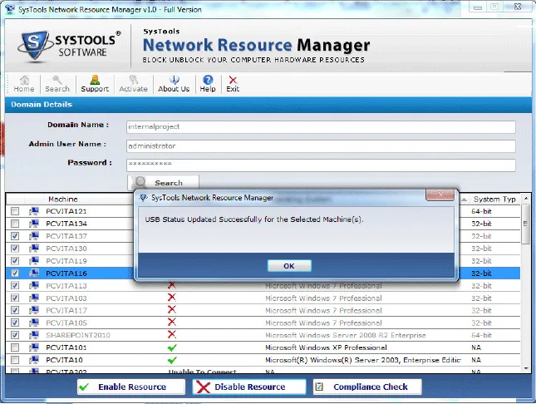536x404 pixels.
Task: Click 'Microsoft Windows Server 2008 R2 Enterprise' cell
Action: click(345, 335)
